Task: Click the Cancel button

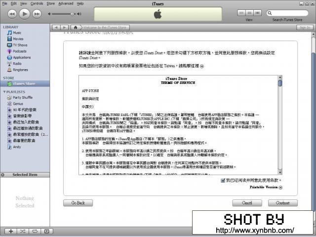Action: click(x=247, y=203)
